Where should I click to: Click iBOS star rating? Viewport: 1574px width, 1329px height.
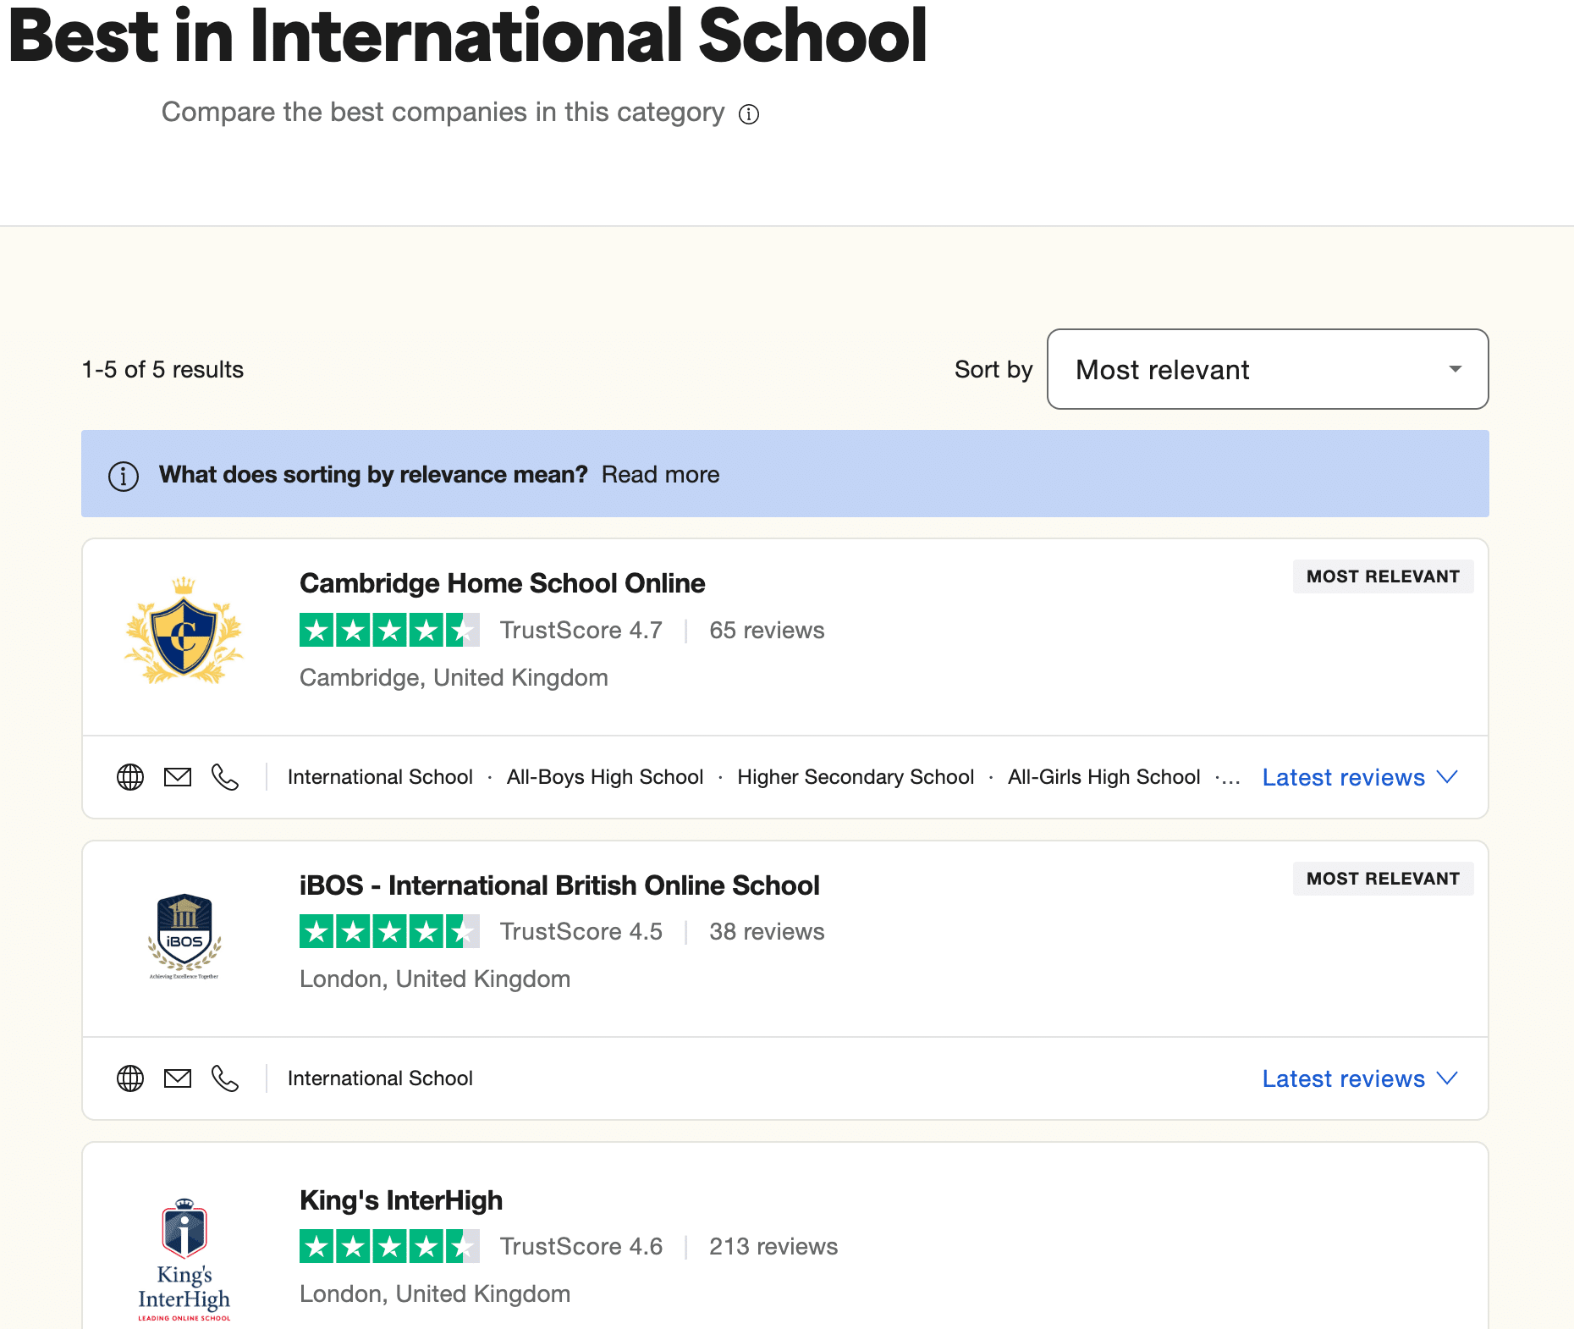coord(389,931)
